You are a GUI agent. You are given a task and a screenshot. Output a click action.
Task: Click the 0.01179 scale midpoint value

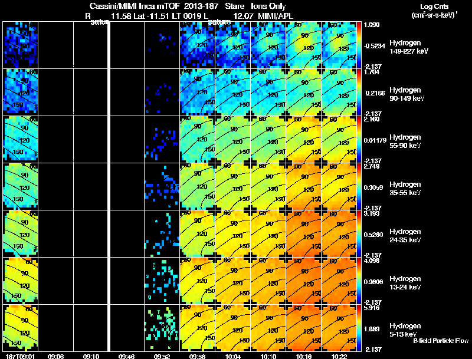click(375, 140)
